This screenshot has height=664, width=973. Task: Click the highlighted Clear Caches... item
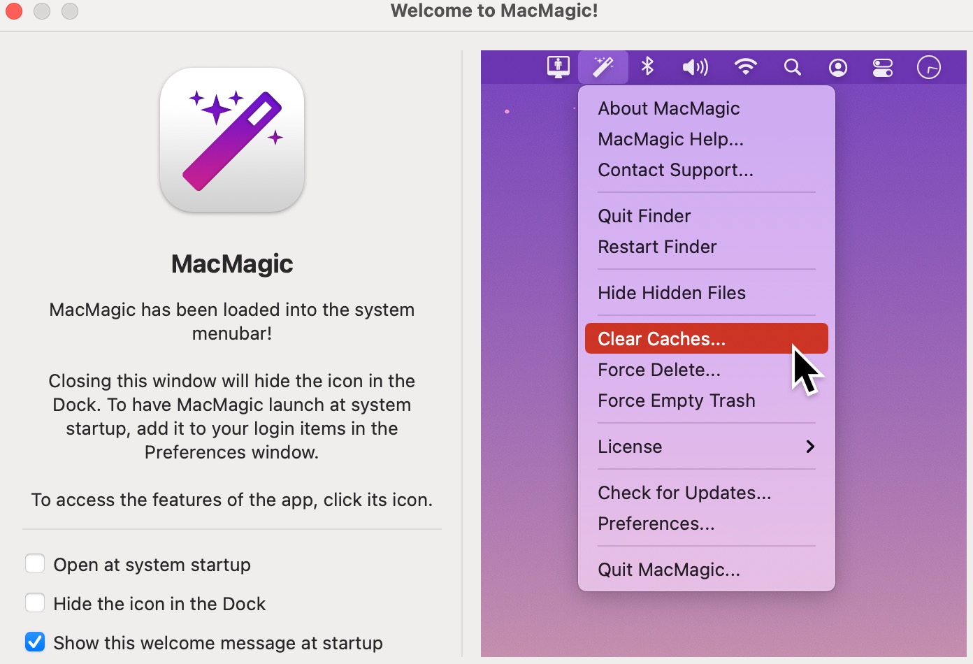(x=707, y=338)
